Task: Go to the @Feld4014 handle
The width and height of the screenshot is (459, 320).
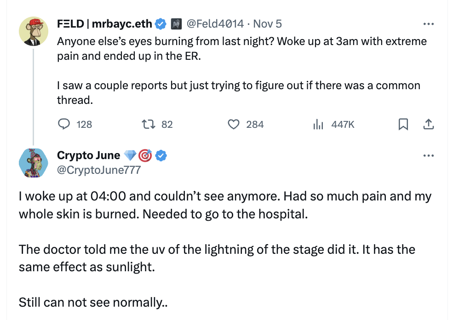Action: click(214, 23)
